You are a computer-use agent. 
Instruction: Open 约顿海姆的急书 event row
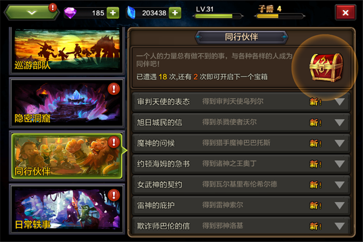pos(241,164)
